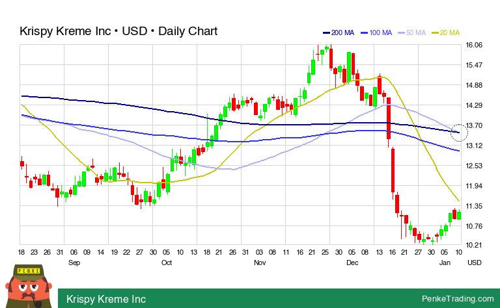Click the '23' date label on the x-axis
Image resolution: width=500 pixels, height=308 pixels.
coord(34,252)
